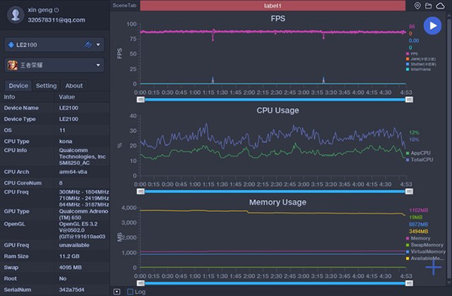This screenshot has height=296, width=452.
Task: Click FPS chart left range handle
Action: (x=141, y=99)
